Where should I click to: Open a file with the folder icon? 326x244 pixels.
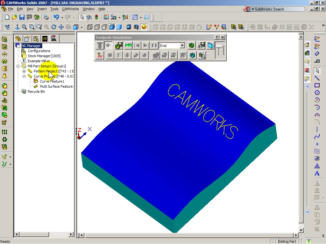[x=14, y=17]
